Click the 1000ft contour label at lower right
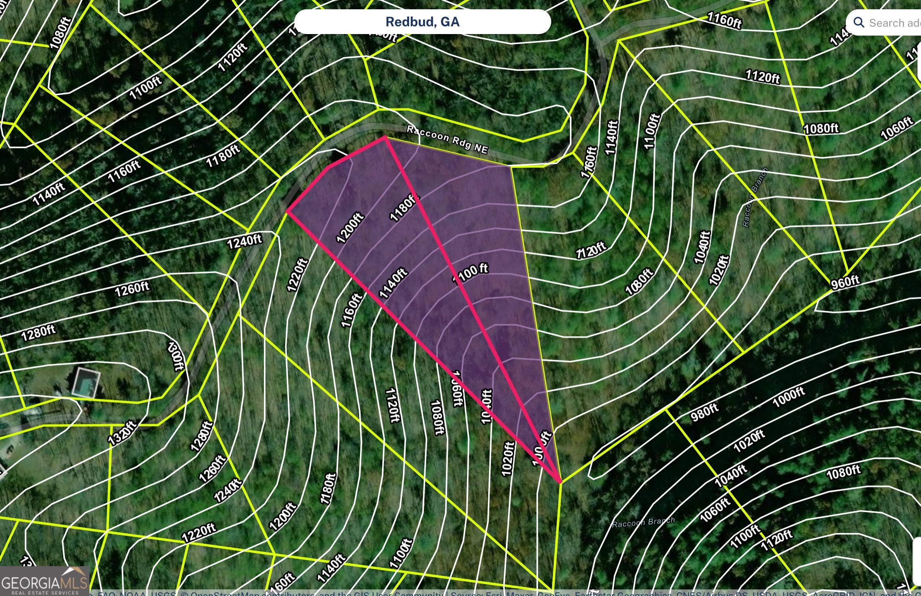Viewport: 921px width, 596px height. pyautogui.click(x=788, y=397)
